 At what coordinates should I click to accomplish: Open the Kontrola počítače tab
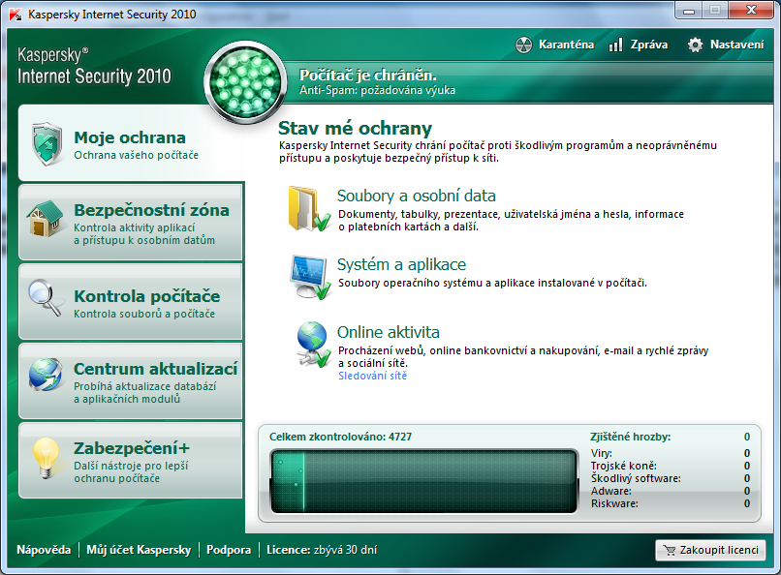click(x=146, y=296)
